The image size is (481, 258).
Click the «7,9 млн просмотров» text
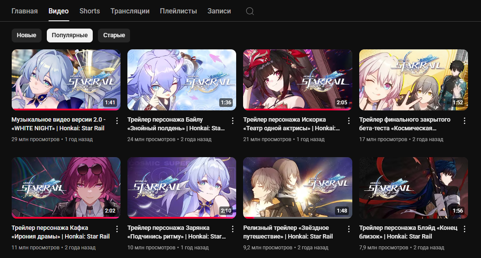[384, 248]
